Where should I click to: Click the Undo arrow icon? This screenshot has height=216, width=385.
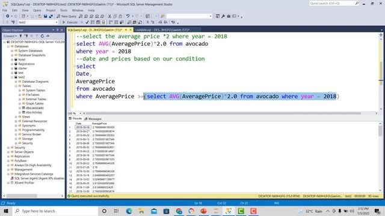pos(128,16)
